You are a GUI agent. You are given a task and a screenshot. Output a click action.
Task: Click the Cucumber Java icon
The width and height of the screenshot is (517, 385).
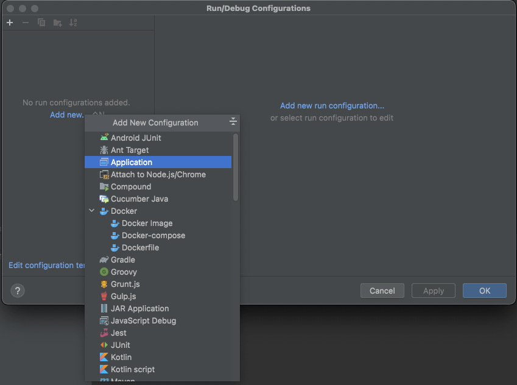point(104,199)
